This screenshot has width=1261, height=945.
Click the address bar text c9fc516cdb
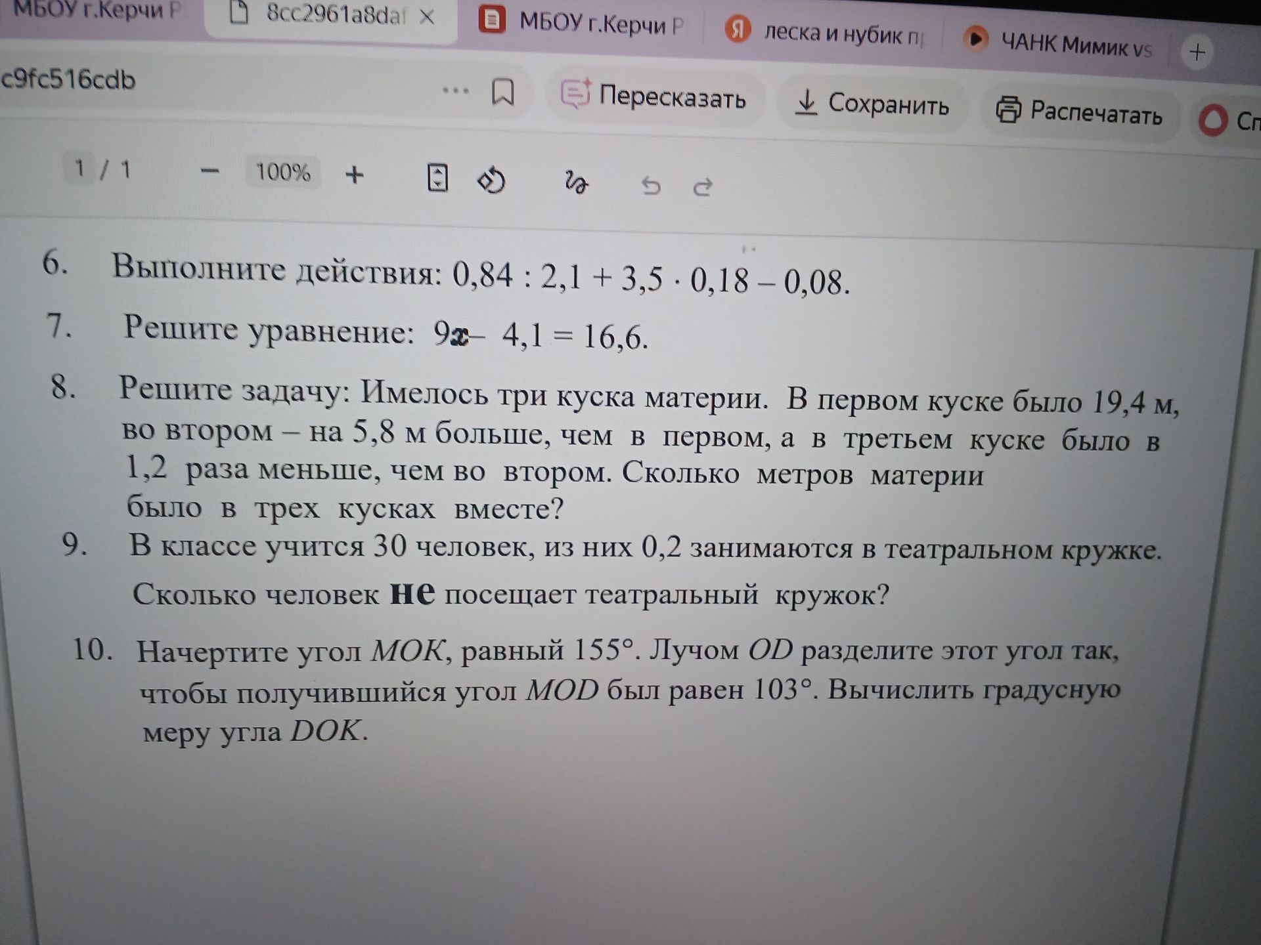click(x=68, y=79)
